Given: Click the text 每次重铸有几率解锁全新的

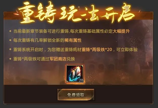Looking at the screenshot, I should coord(39,40).
